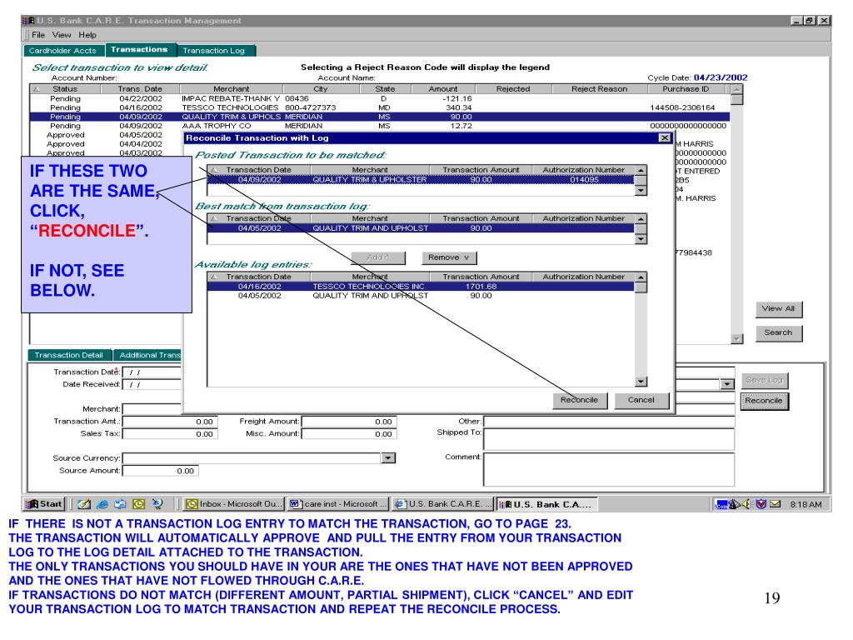Open the File menu
The image size is (853, 640).
point(38,35)
